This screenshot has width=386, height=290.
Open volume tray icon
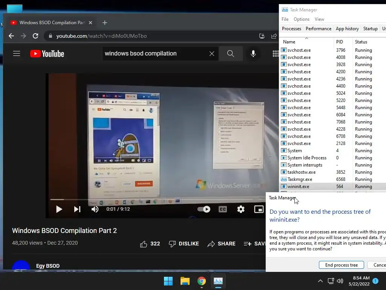click(x=340, y=281)
